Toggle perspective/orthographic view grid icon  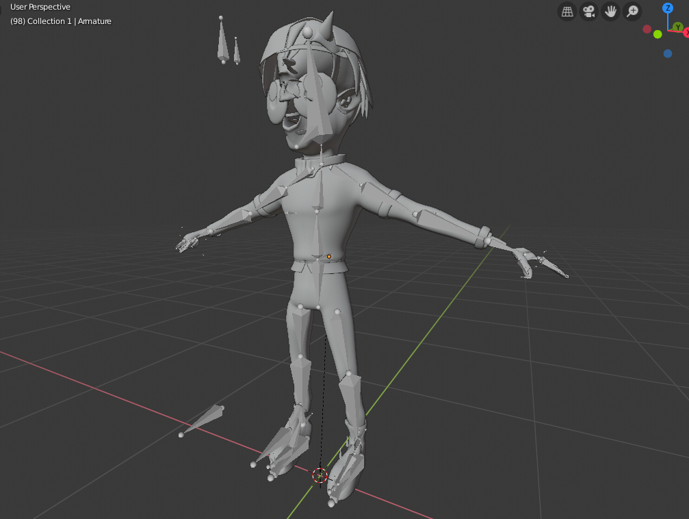click(x=567, y=12)
